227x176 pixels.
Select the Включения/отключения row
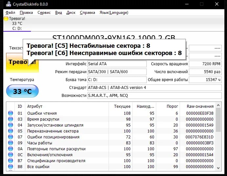point(111,155)
